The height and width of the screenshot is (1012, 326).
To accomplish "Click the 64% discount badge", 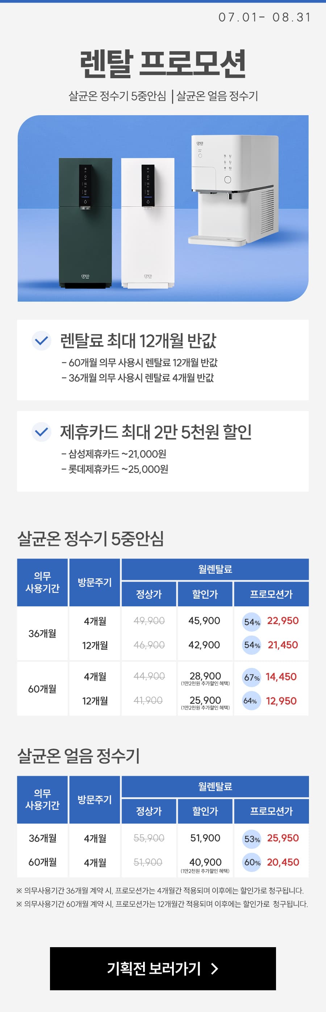I will click(x=251, y=701).
